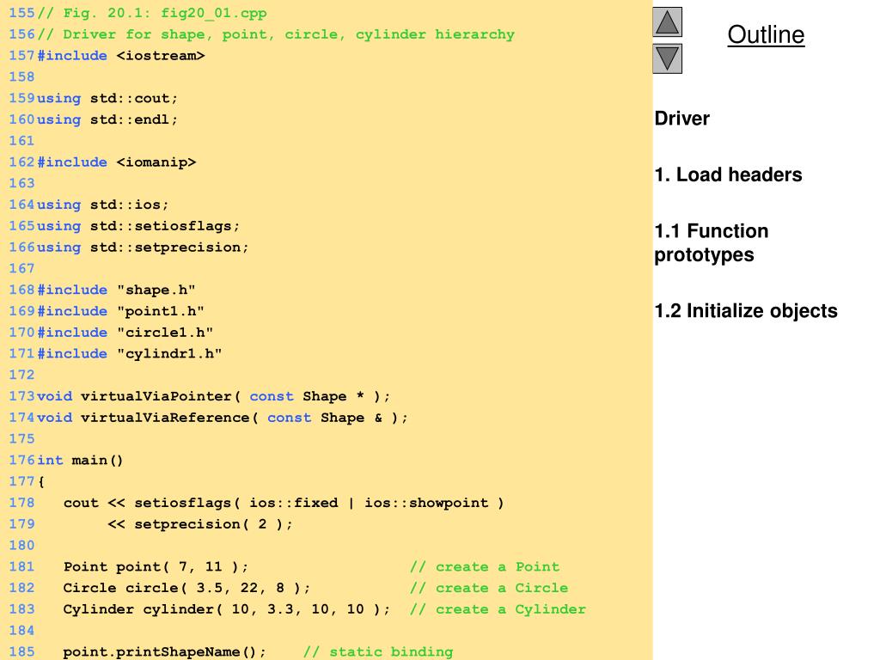Viewport: 880px width, 660px height.
Task: Open the Outline link
Action: [766, 34]
